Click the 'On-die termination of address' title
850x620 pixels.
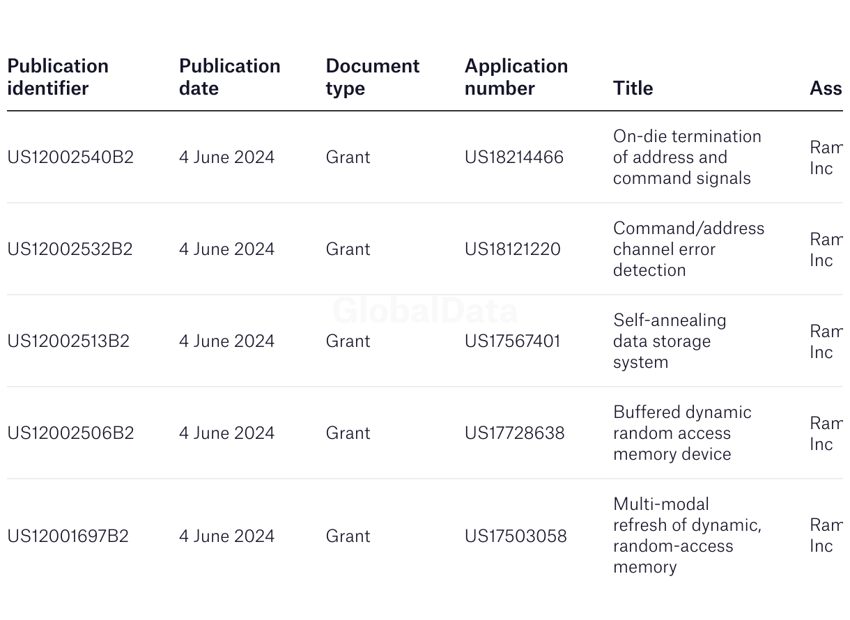pyautogui.click(x=687, y=157)
